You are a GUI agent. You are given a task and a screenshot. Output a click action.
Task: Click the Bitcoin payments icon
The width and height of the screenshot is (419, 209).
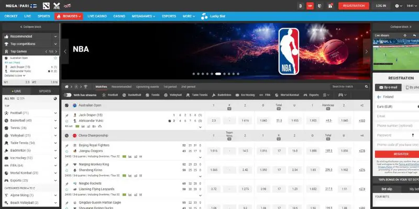point(300,6)
